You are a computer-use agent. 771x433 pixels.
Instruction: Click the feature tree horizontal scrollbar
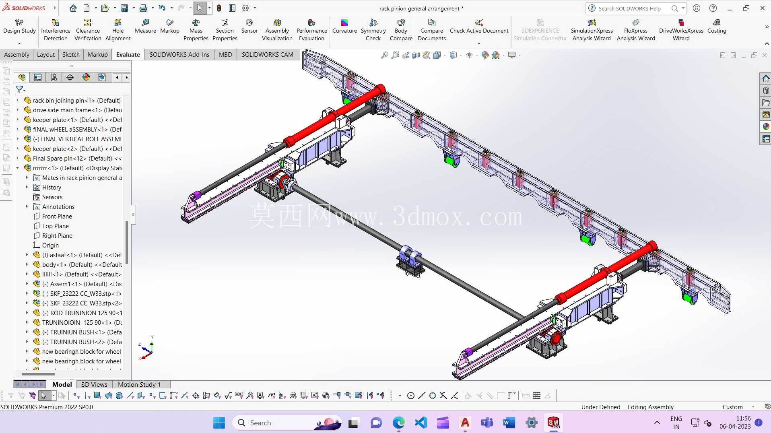tap(38, 374)
